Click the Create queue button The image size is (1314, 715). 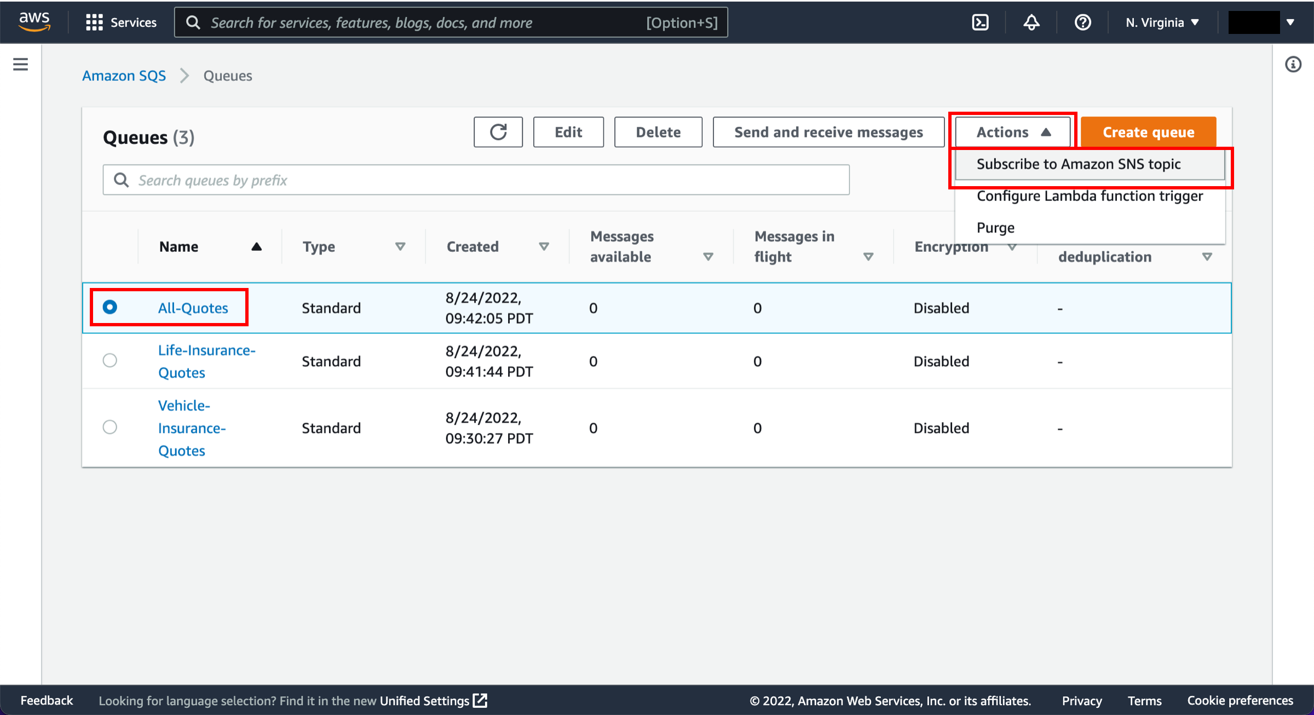point(1148,131)
